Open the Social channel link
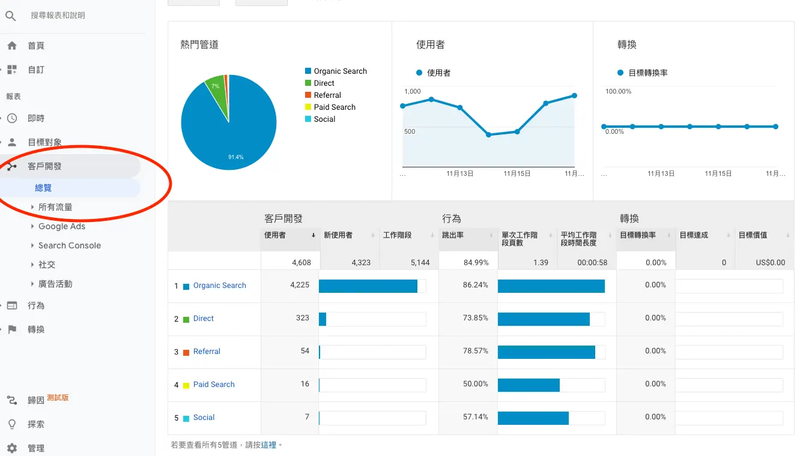This screenshot has height=456, width=806. click(204, 418)
